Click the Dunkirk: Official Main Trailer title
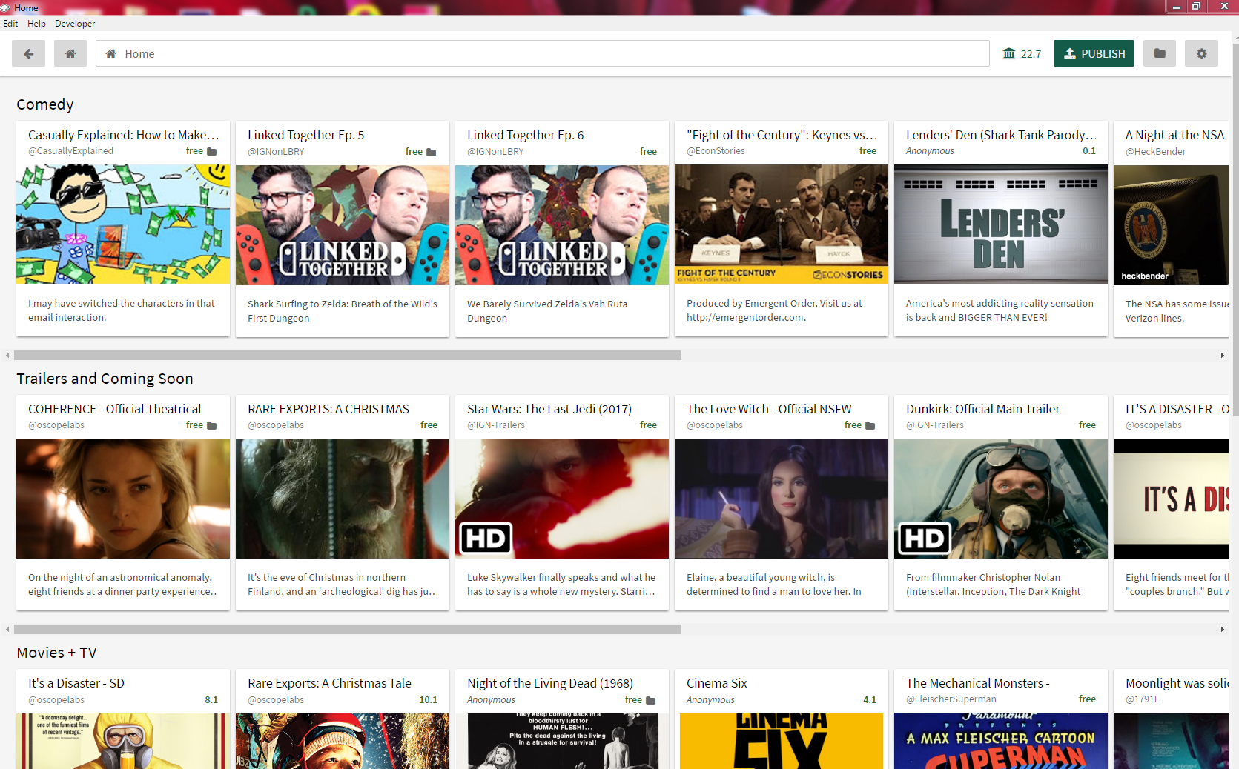Image resolution: width=1239 pixels, height=769 pixels. click(x=983, y=409)
